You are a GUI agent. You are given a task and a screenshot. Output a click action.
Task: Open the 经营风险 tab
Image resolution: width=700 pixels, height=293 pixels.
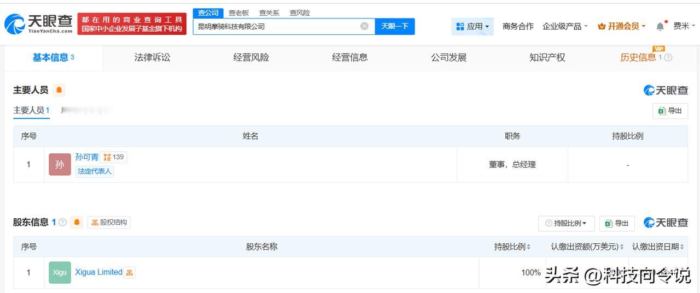pos(251,57)
